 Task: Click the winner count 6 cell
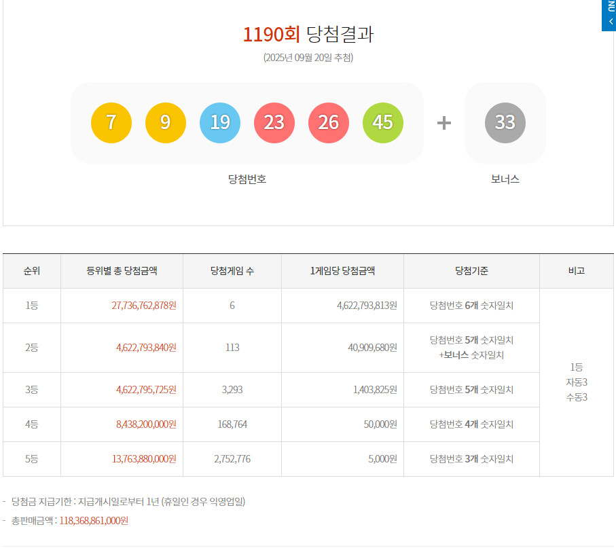232,306
